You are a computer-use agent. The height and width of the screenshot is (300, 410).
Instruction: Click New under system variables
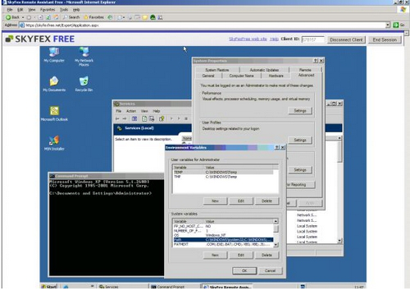215,255
